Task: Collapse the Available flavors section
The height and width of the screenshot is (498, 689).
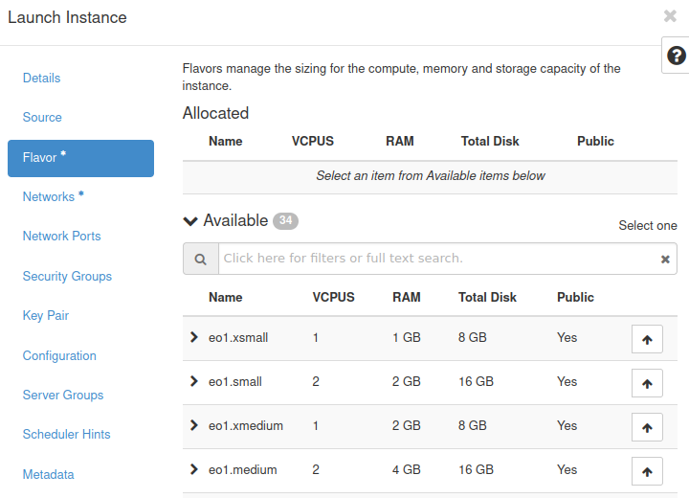Action: tap(190, 221)
